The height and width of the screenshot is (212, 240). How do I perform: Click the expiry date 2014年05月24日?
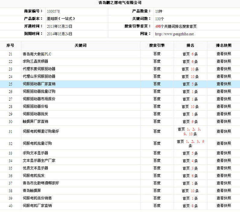coord(59,34)
